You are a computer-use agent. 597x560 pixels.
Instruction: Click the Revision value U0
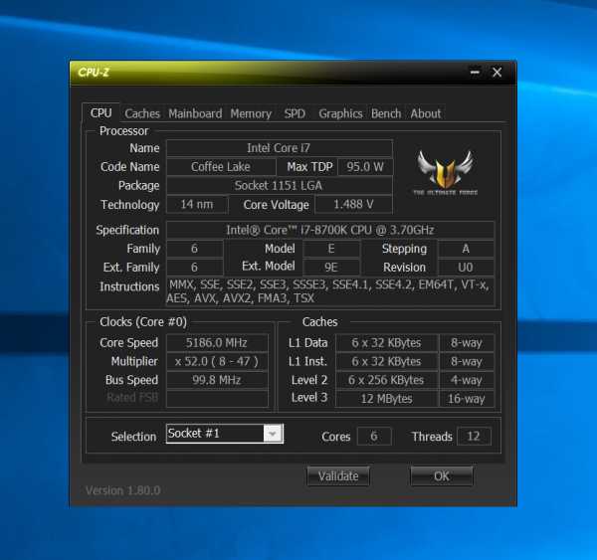(466, 268)
